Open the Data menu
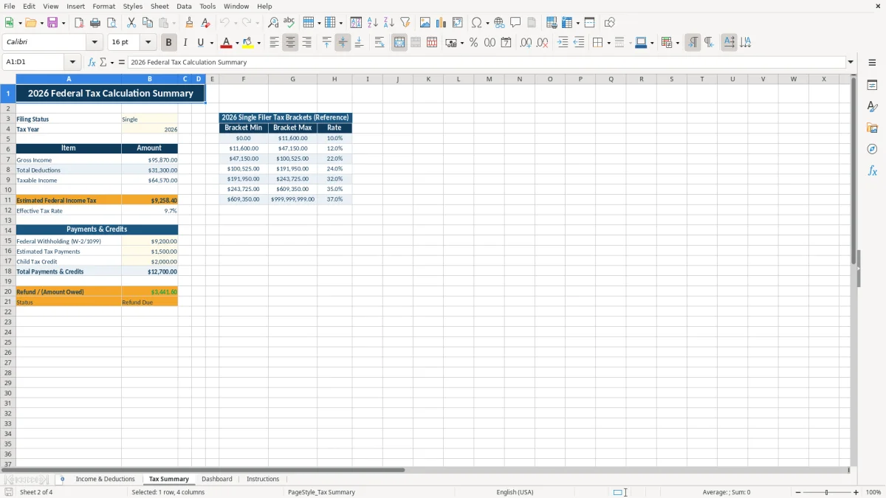886x498 pixels. (x=184, y=6)
